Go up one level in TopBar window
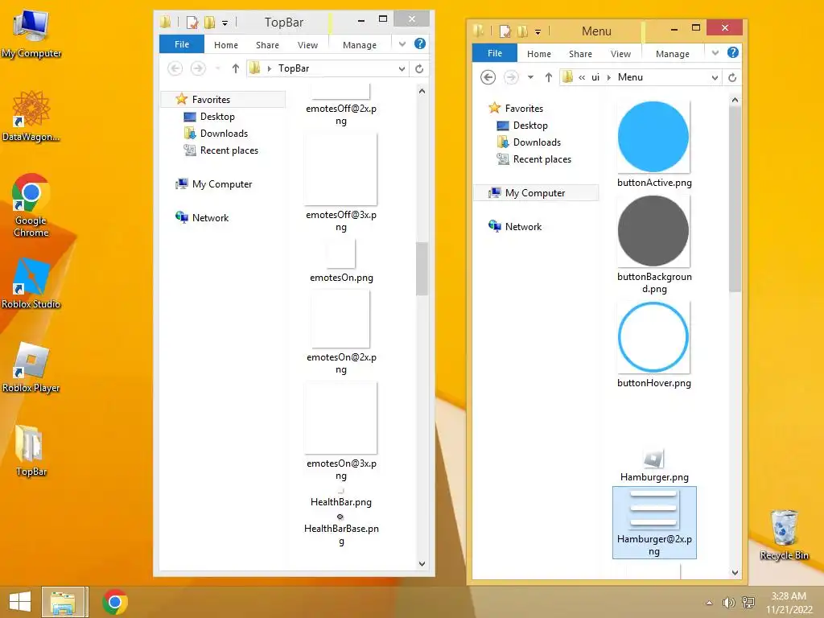Screen dimensions: 824x618 (236, 68)
